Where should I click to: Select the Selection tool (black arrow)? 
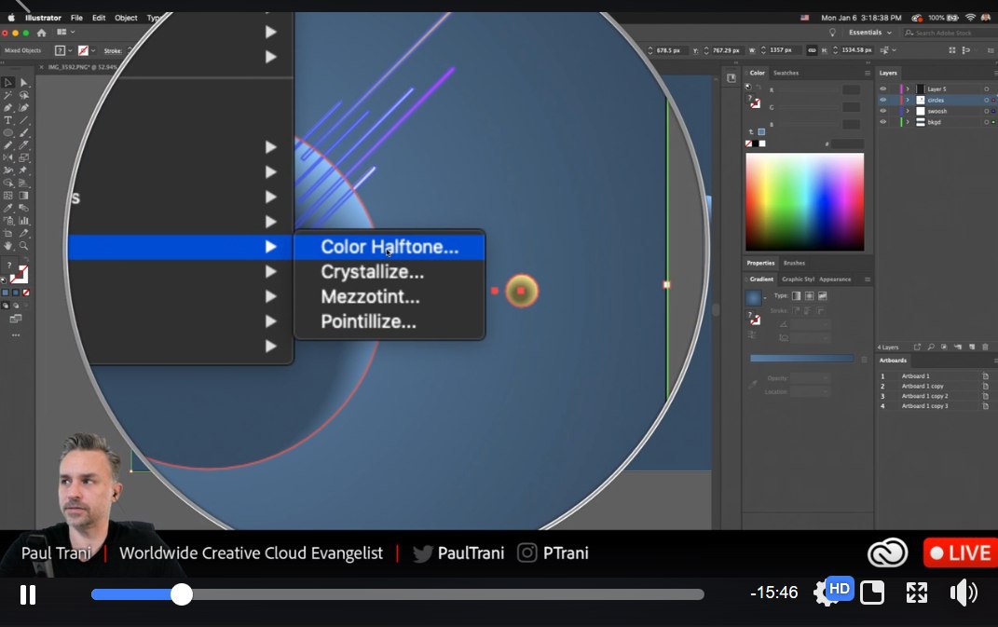coord(8,82)
